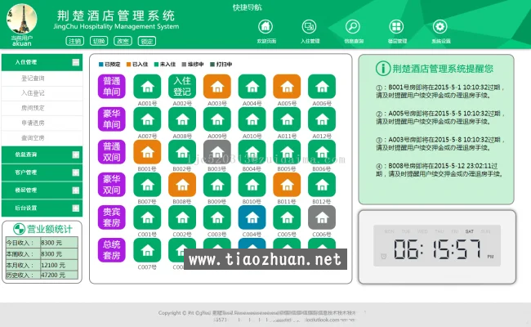Click the 切换 switch-user button
This screenshot has height=327, width=531.
pyautogui.click(x=99, y=41)
